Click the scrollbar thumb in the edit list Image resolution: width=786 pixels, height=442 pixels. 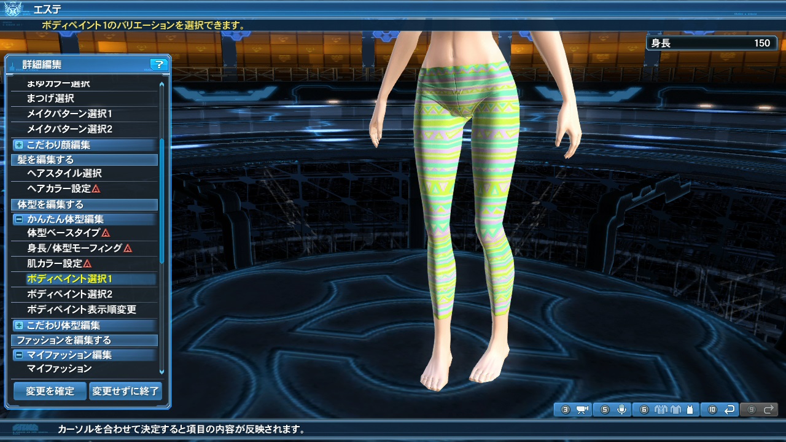[x=162, y=201]
